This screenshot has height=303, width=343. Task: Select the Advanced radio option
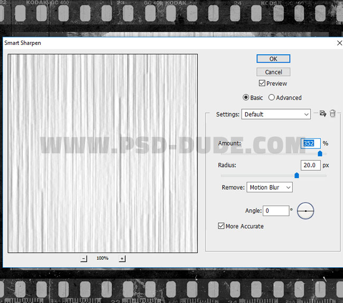(271, 97)
